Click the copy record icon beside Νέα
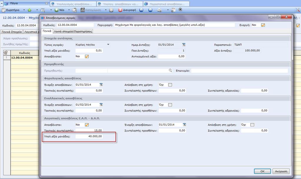 point(75,10)
